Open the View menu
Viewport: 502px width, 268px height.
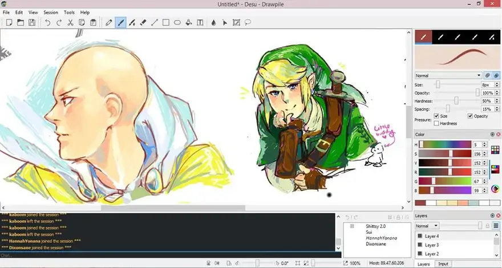[33, 13]
